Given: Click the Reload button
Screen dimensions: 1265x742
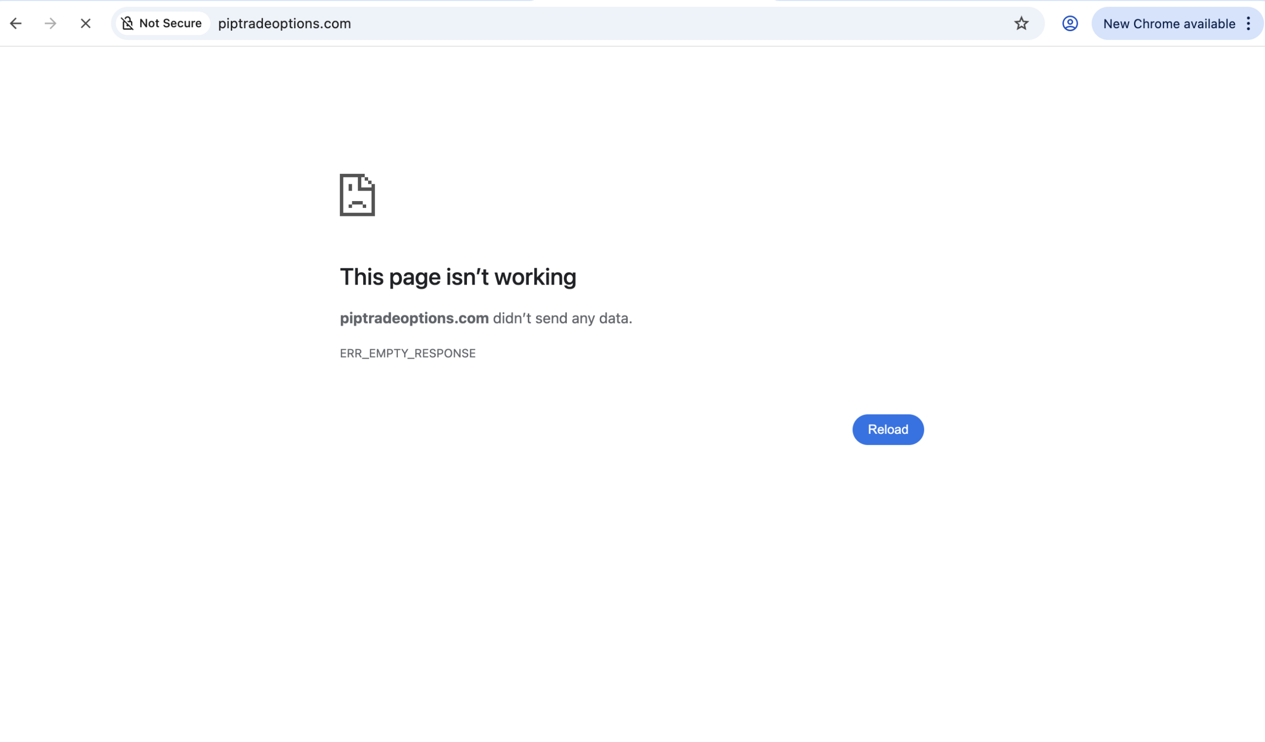Looking at the screenshot, I should (x=887, y=429).
